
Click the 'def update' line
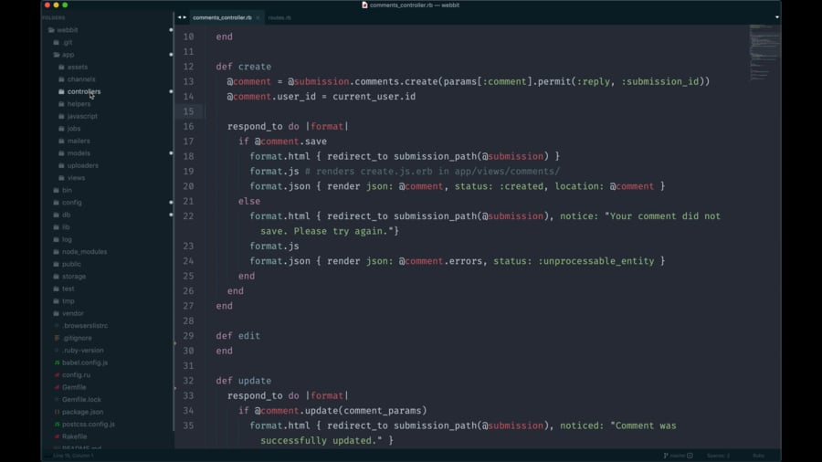[x=244, y=381]
